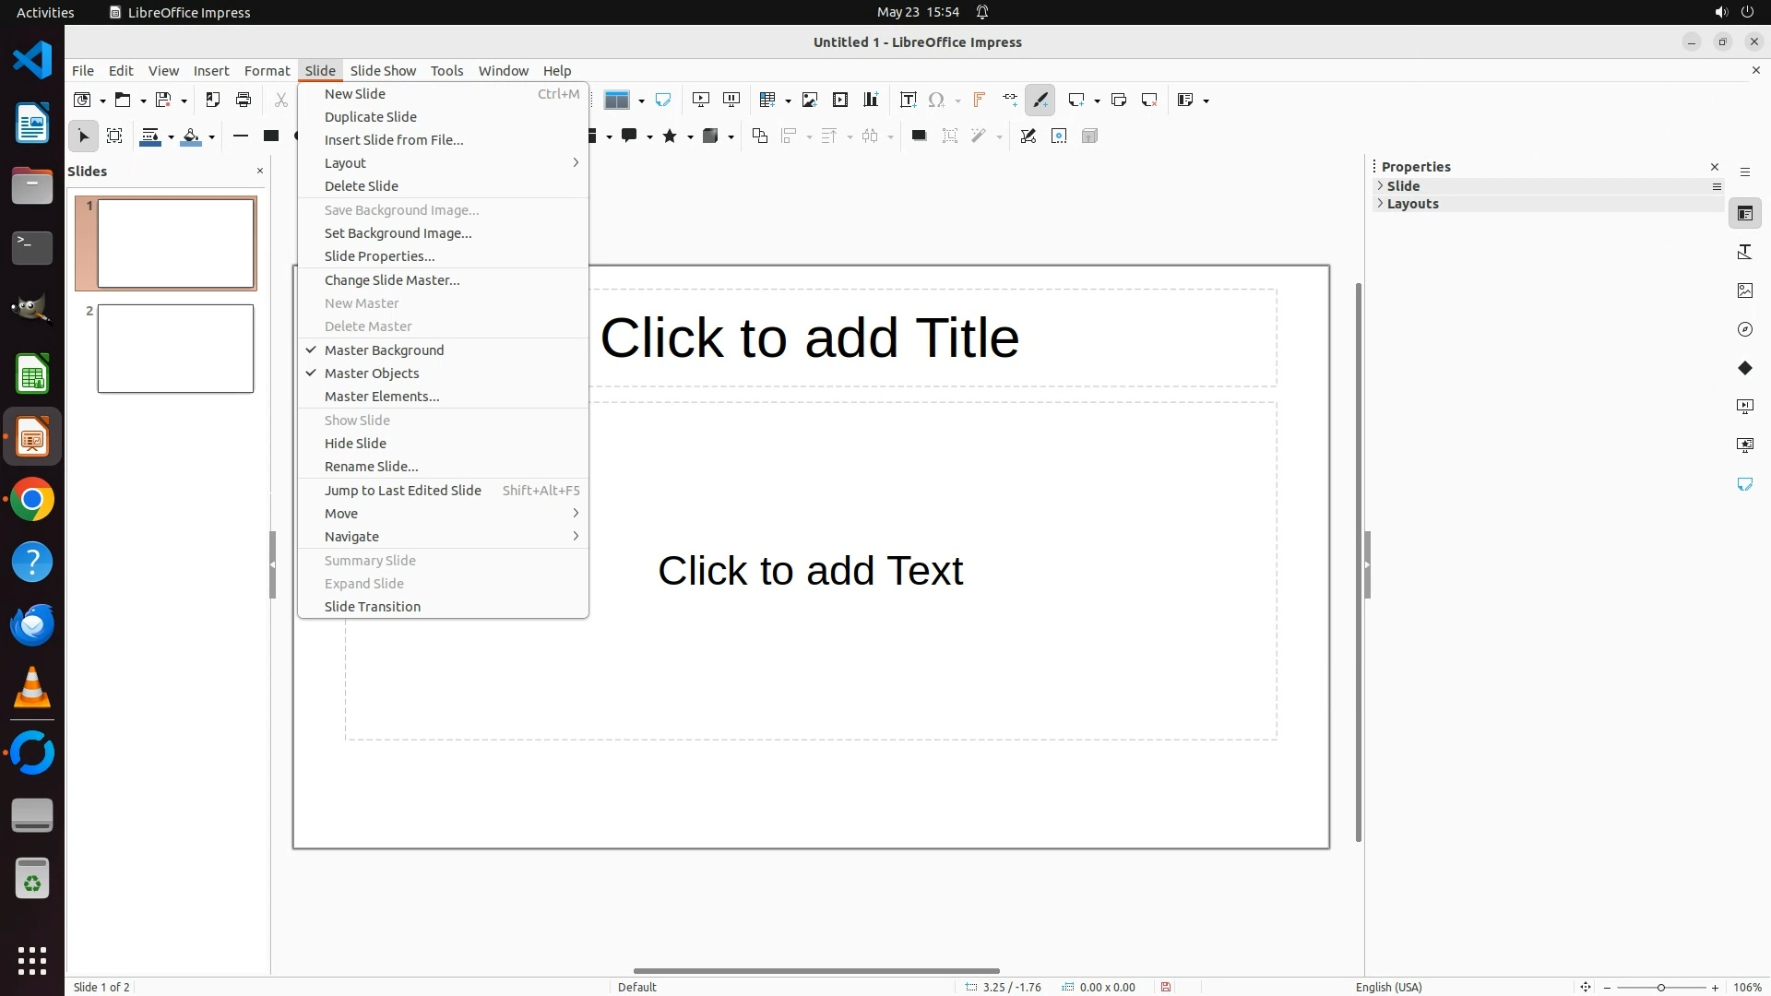Select slide 2 thumbnail
This screenshot has height=996, width=1771.
tap(175, 349)
